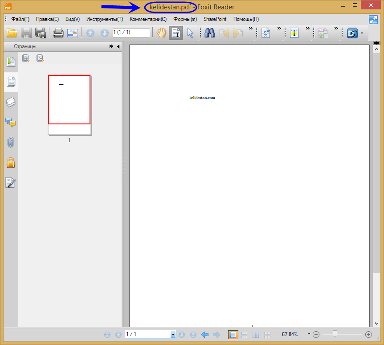Select the Highlight text tool

coord(294,33)
